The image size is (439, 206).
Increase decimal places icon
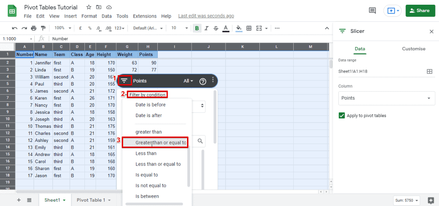108,28
